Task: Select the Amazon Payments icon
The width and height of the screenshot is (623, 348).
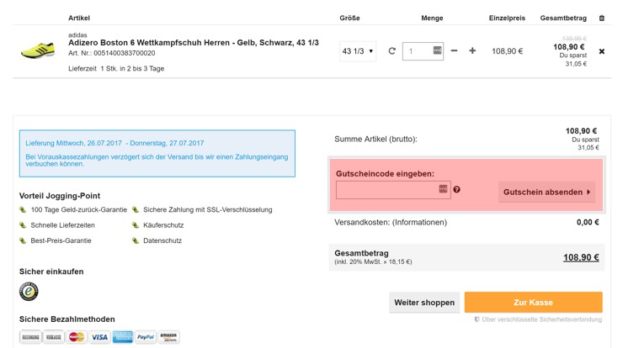Action: (168, 337)
